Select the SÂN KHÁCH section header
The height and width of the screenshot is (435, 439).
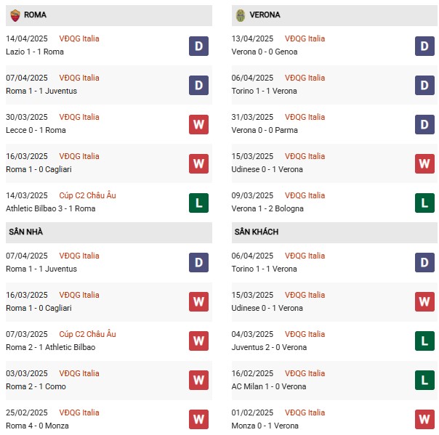257,232
